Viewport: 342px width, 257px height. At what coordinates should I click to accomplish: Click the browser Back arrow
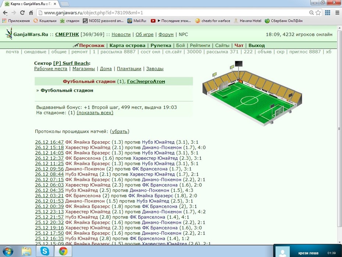coord(5,13)
